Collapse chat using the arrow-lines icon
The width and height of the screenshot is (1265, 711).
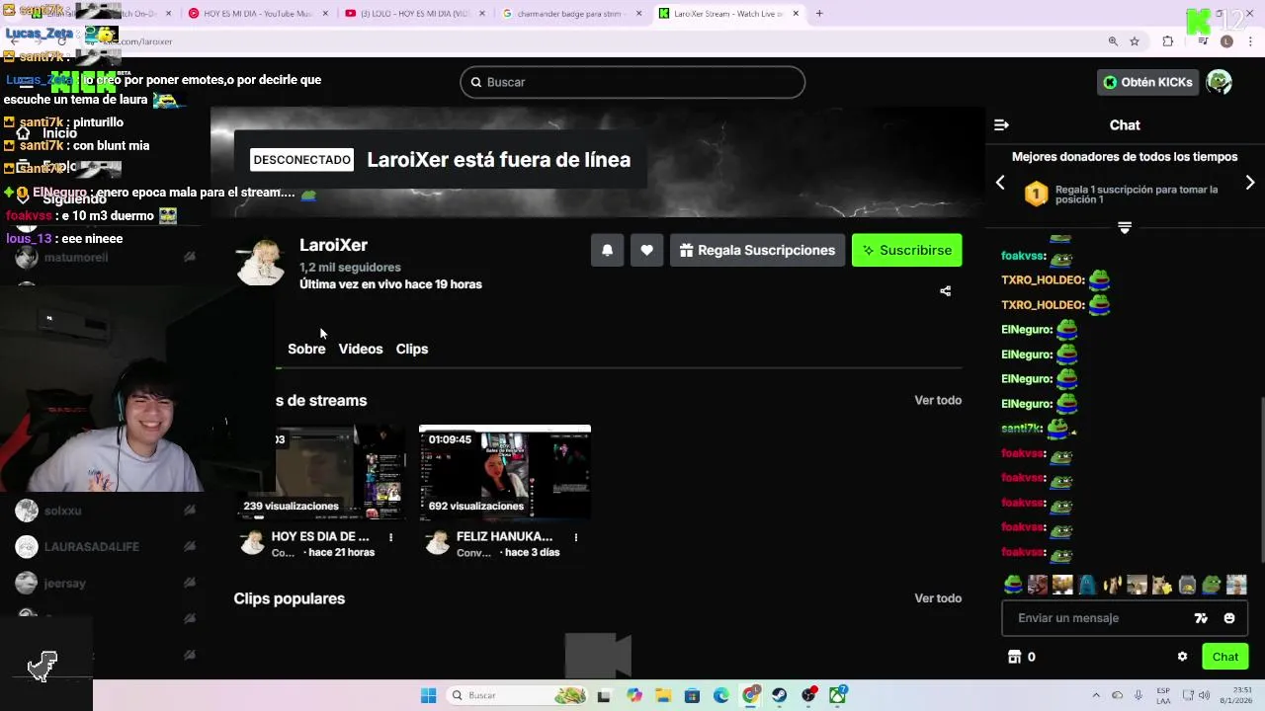click(1001, 124)
